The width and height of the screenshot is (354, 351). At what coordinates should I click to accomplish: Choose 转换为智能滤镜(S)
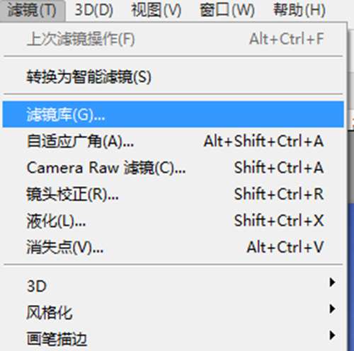[x=173, y=76]
